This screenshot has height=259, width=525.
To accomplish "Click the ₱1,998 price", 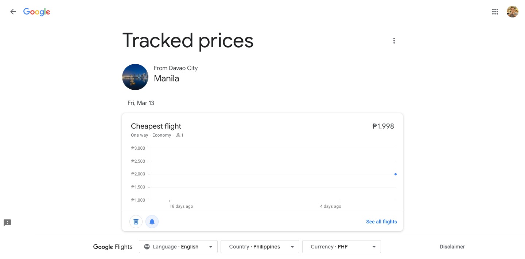I will 383,126.
